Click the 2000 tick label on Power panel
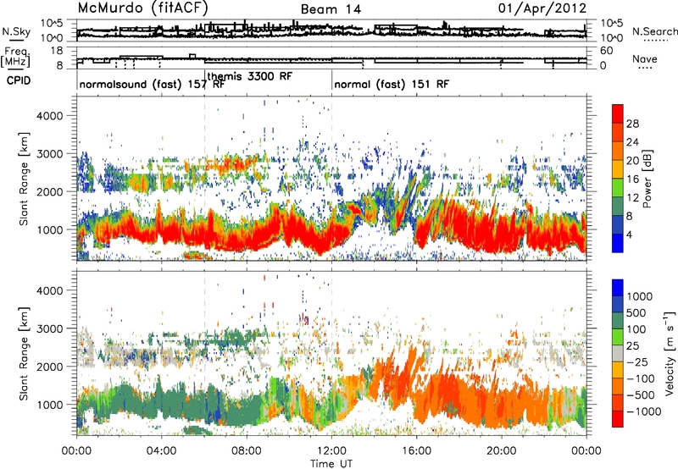The height and width of the screenshot is (469, 678). [x=50, y=191]
